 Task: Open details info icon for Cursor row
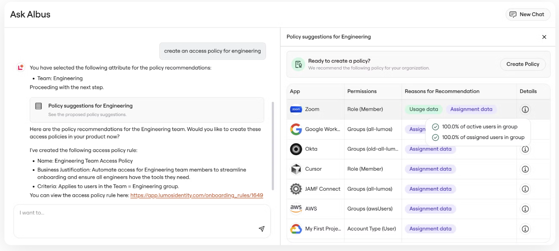click(525, 169)
